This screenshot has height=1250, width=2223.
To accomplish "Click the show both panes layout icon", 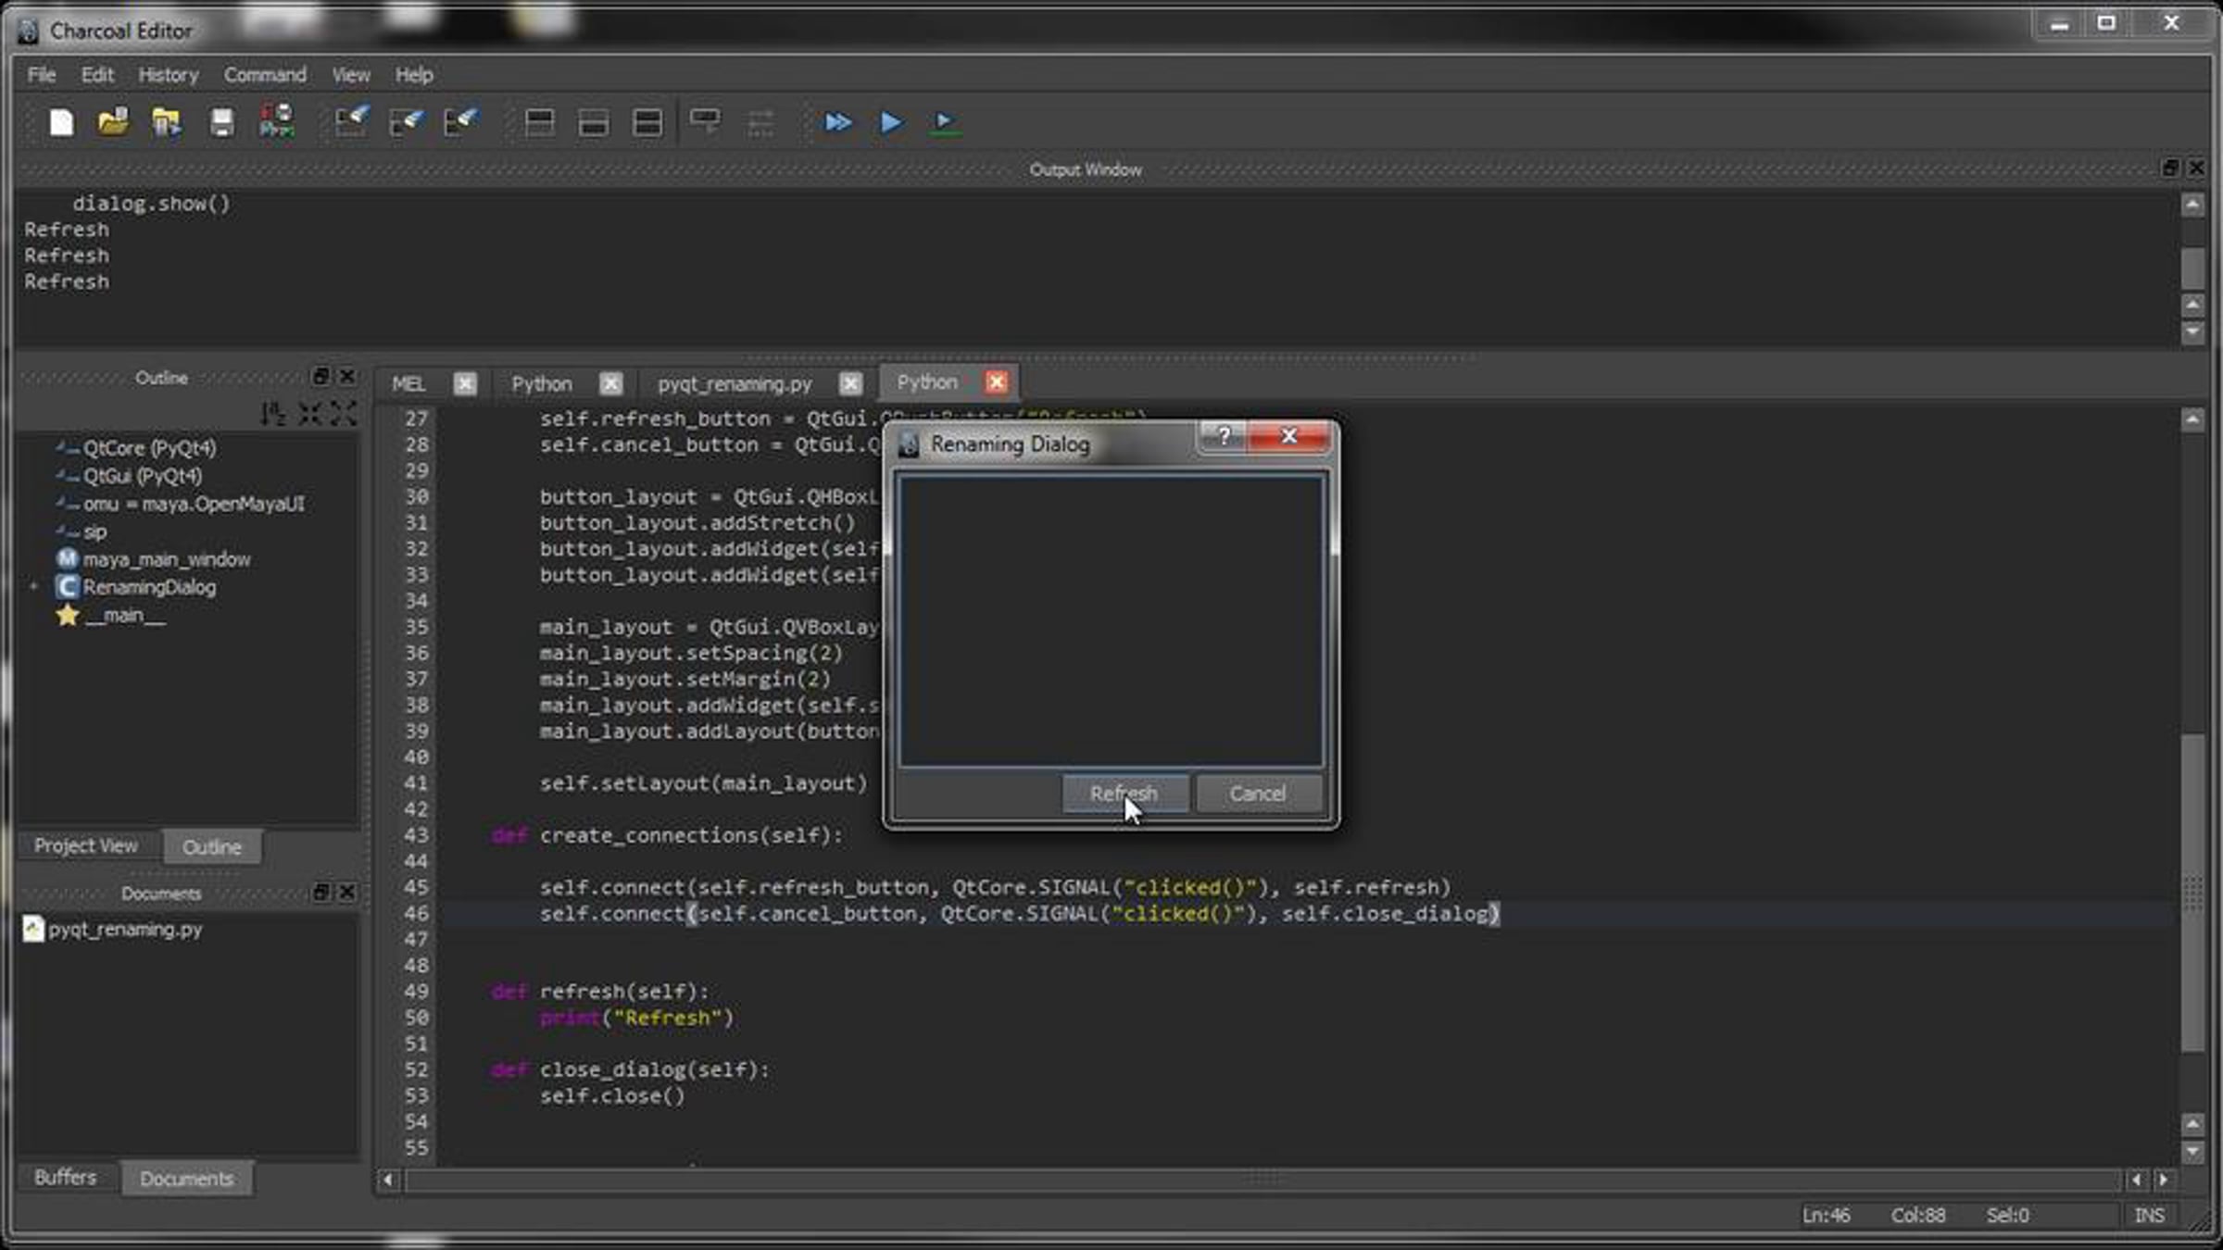I will (x=647, y=122).
